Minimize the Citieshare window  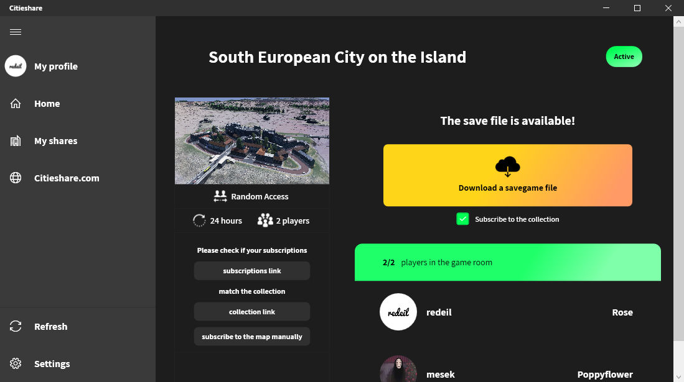(606, 8)
